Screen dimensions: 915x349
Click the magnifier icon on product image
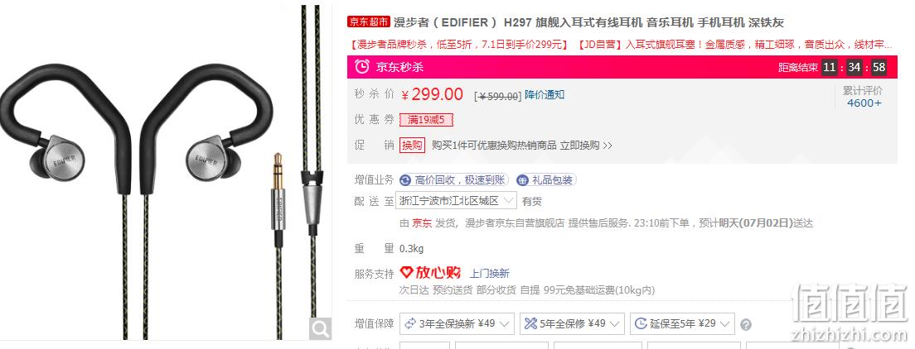321,328
